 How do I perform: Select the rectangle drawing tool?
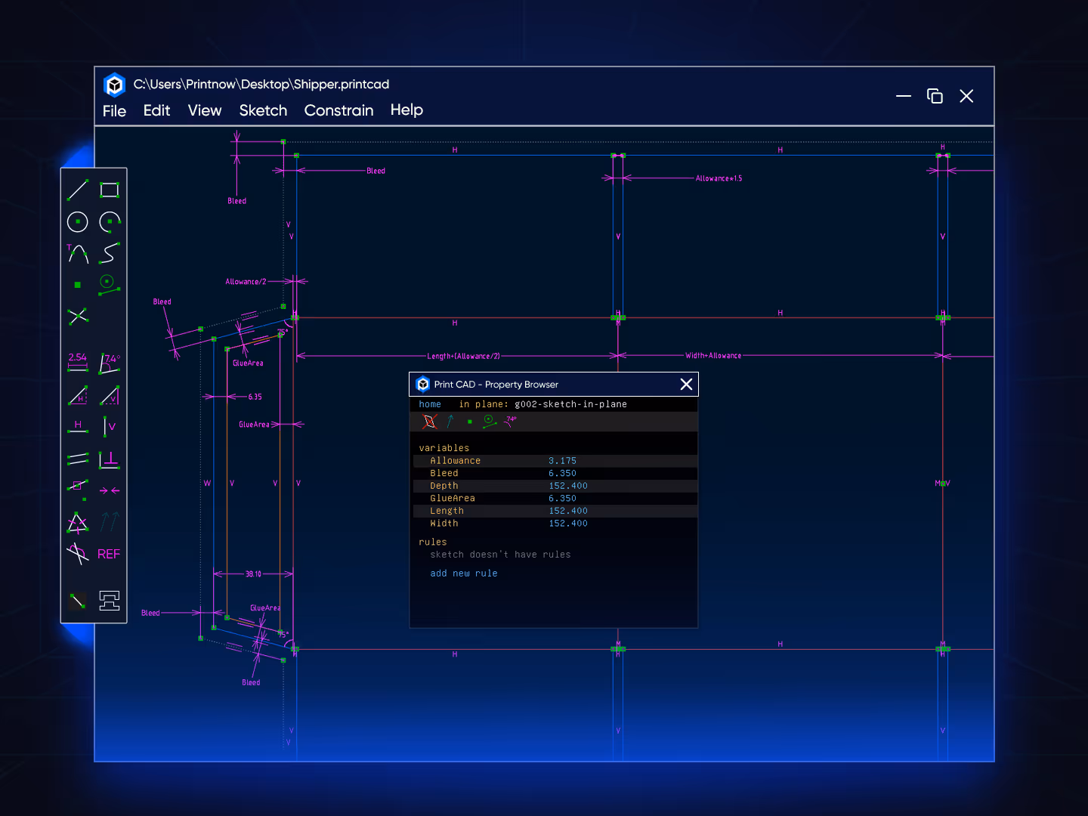110,190
